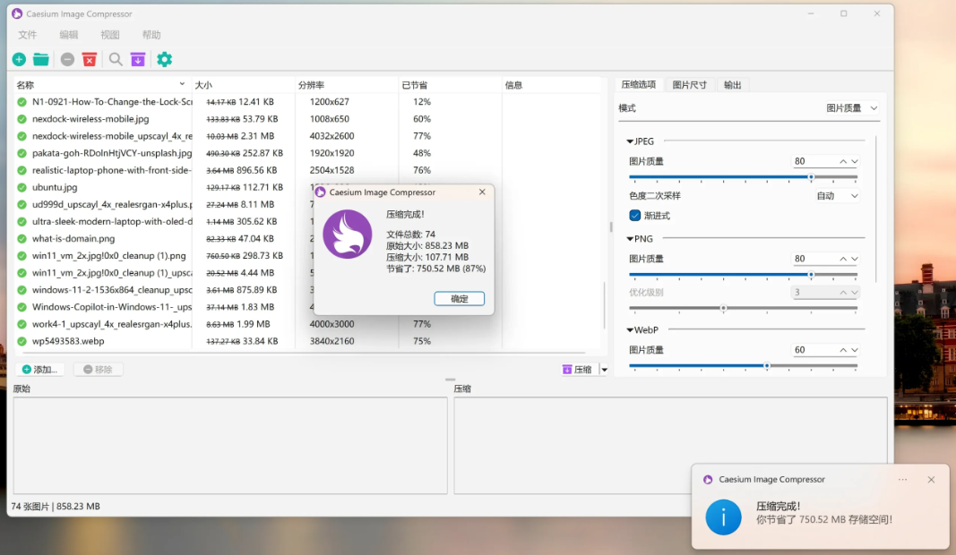Open the 文件 menu

27,34
